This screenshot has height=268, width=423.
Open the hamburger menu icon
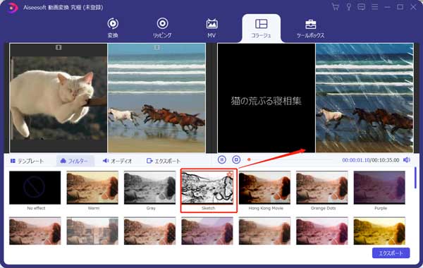pos(374,7)
